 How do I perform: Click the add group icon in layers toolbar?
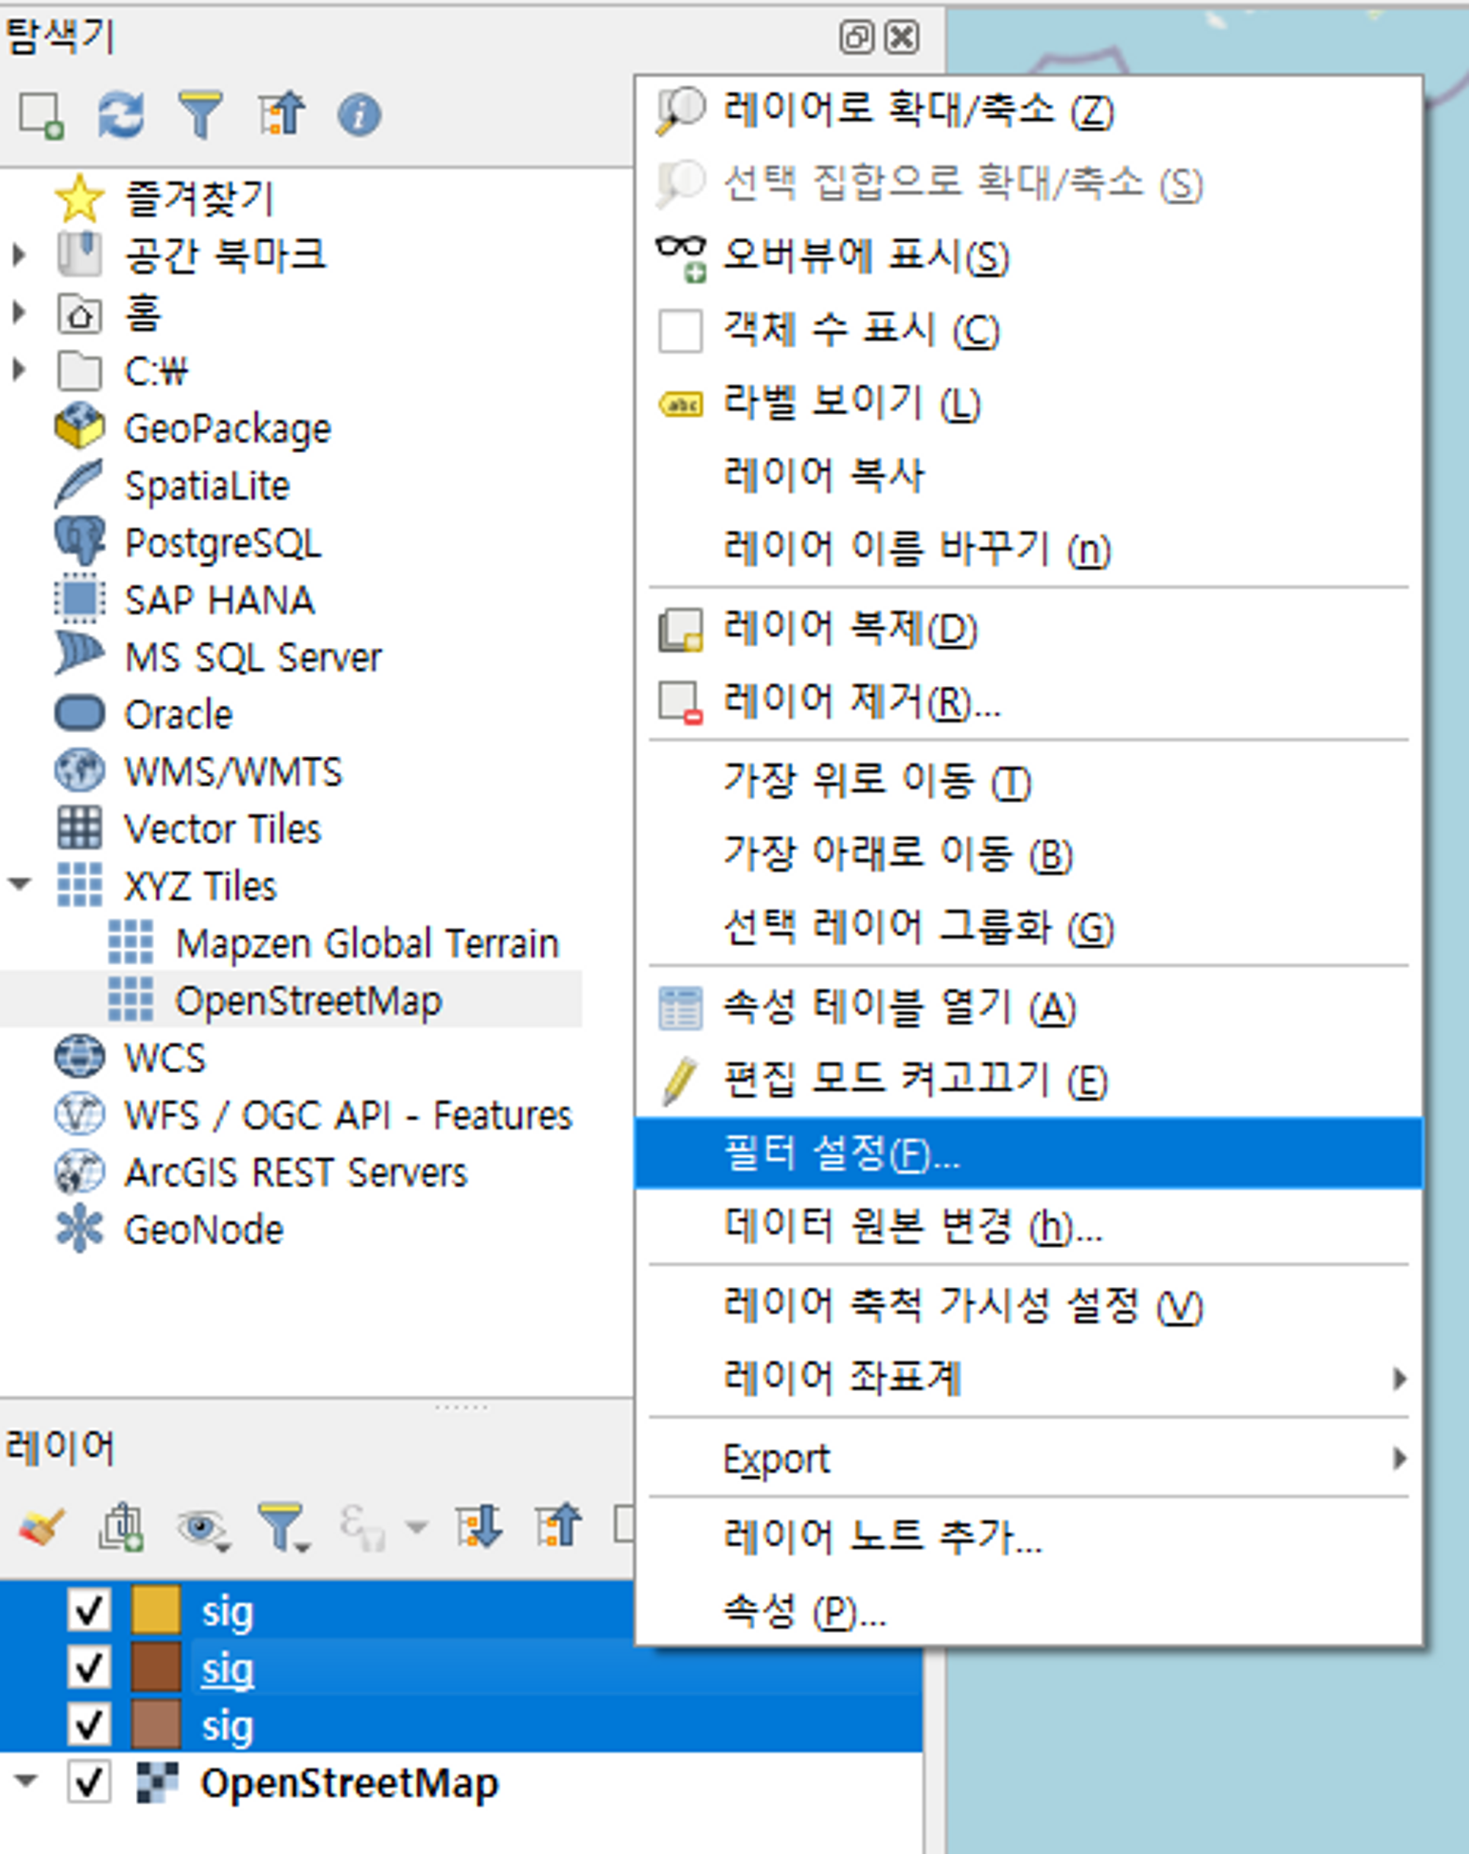tap(121, 1526)
